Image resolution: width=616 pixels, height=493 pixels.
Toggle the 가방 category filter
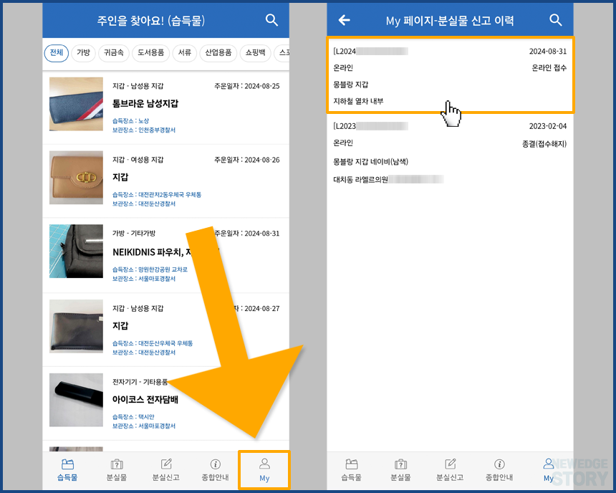84,52
